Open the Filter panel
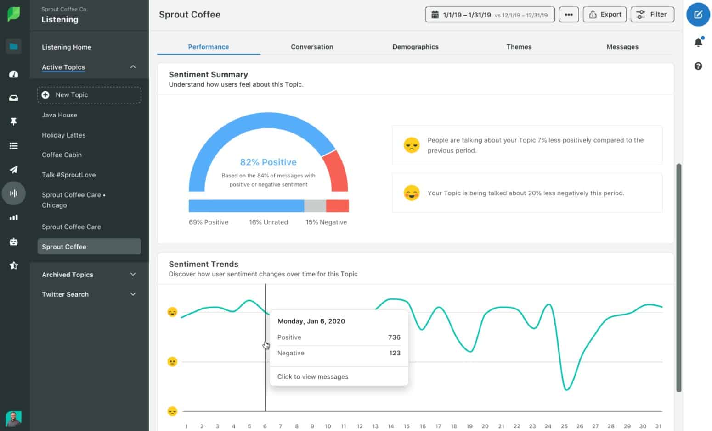The width and height of the screenshot is (712, 431). (652, 14)
